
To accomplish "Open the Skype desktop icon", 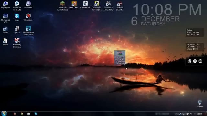I will 17,17.
